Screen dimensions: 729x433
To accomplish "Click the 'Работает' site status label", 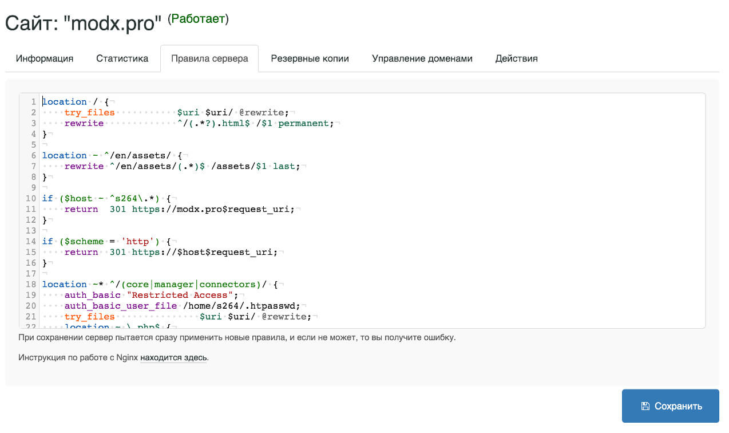I will click(x=198, y=19).
